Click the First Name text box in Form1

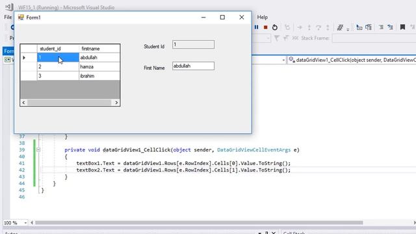click(x=193, y=66)
